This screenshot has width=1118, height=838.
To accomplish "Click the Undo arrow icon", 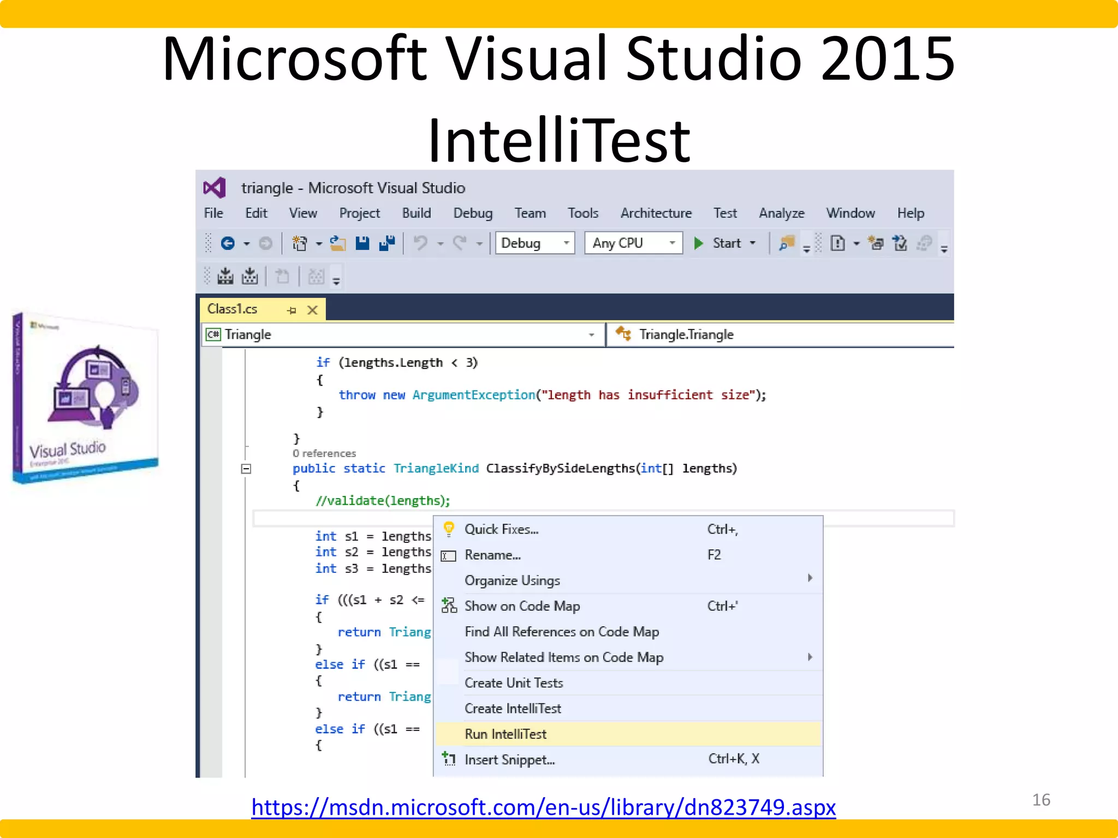I will tap(420, 243).
